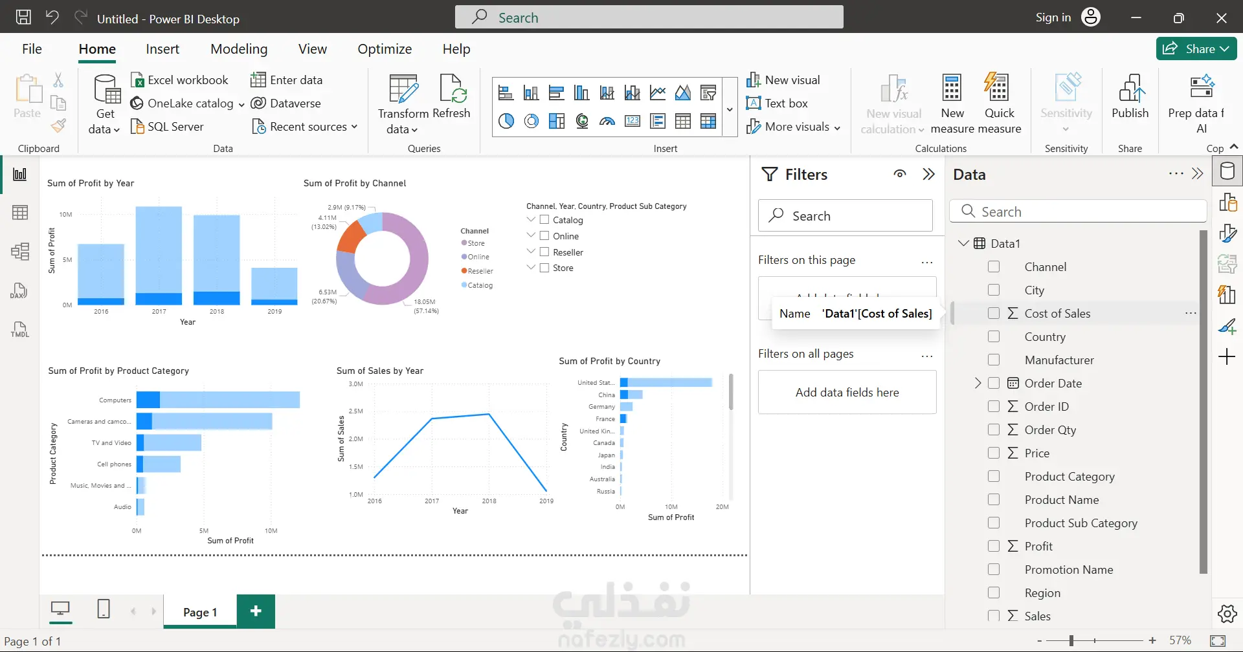
Task: Open the OneLake catalog dropdown
Action: [241, 104]
